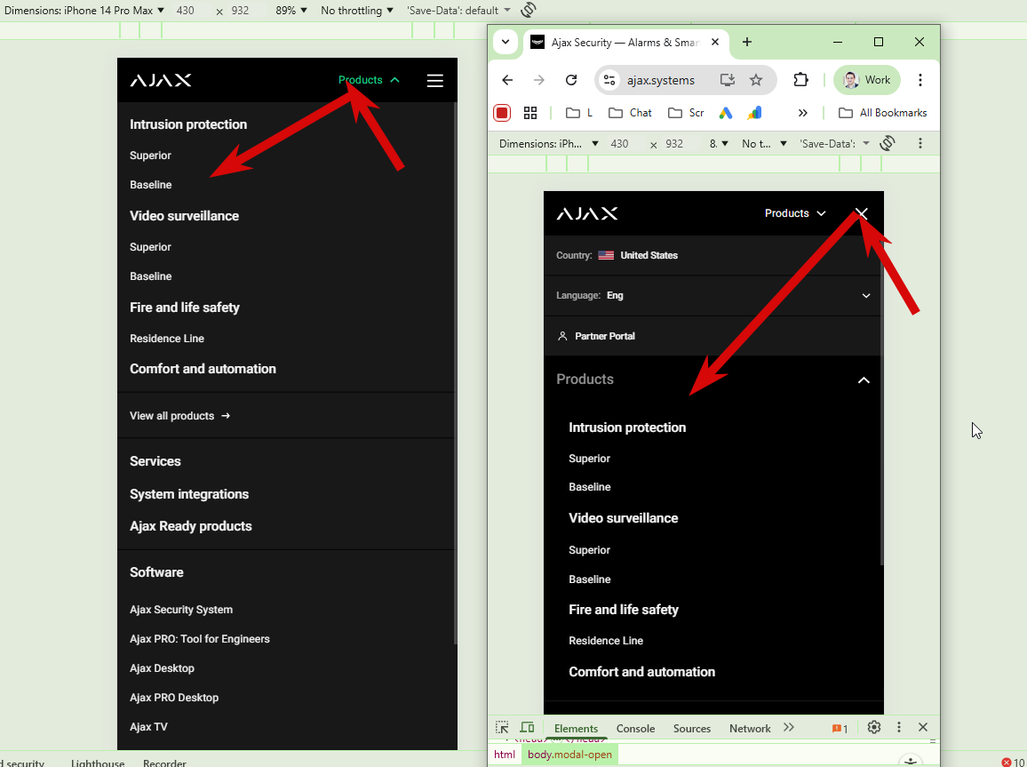Open Save-Data default dropdown in left toolbar
The width and height of the screenshot is (1027, 767).
pos(458,11)
